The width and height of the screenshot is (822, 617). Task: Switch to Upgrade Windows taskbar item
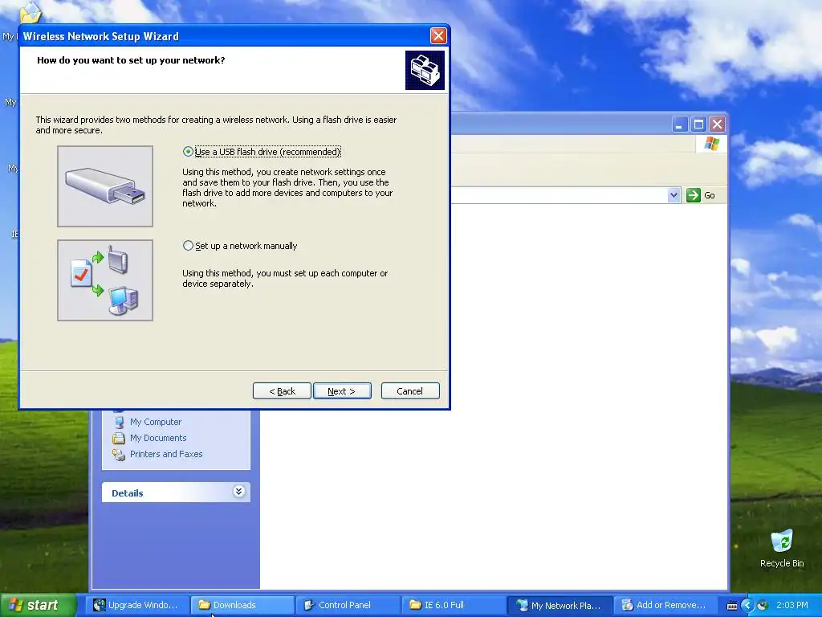coord(136,605)
